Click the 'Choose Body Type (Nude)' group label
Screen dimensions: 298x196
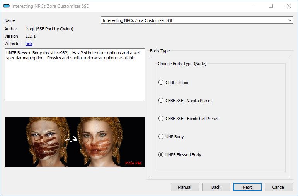pyautogui.click(x=182, y=64)
